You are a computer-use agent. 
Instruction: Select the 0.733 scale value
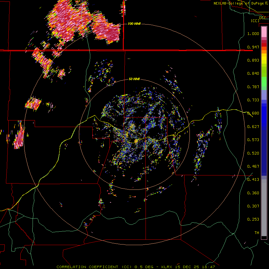[253, 100]
